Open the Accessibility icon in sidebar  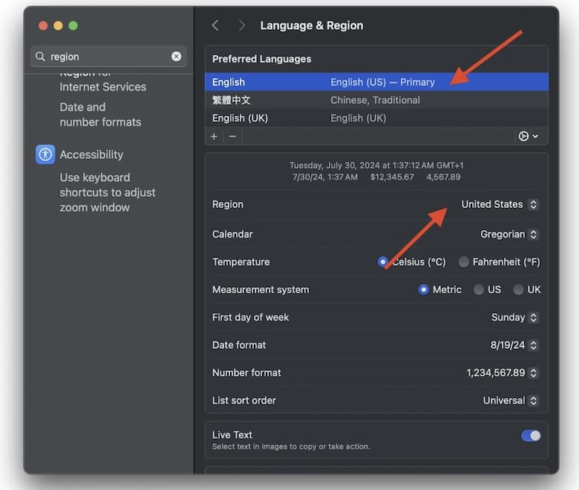point(45,154)
